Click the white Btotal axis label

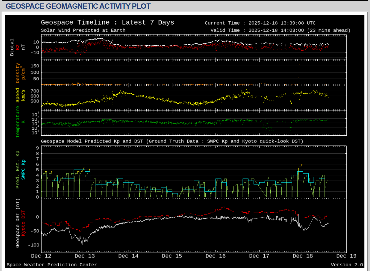pos(12,47)
